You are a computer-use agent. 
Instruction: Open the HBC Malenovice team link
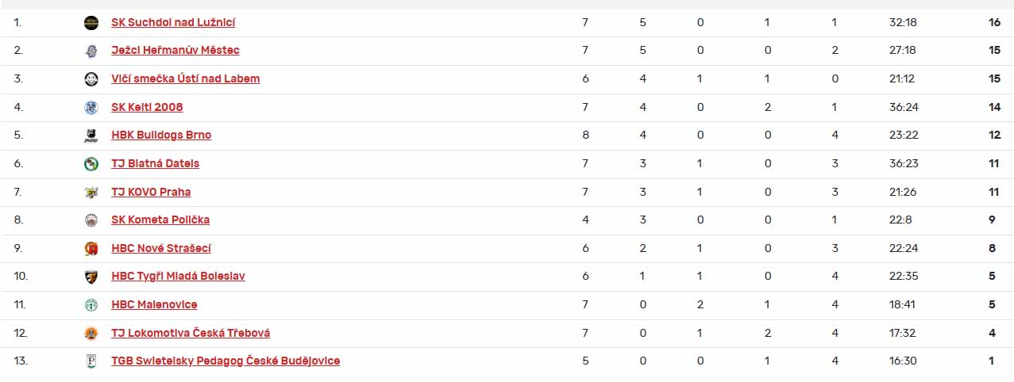coord(154,305)
